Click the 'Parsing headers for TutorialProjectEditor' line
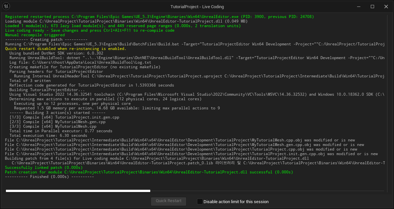This screenshot has height=209, width=394. coord(56,72)
